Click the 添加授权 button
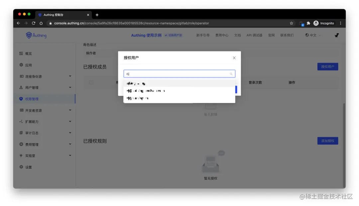The height and width of the screenshot is (206, 359). 328,141
